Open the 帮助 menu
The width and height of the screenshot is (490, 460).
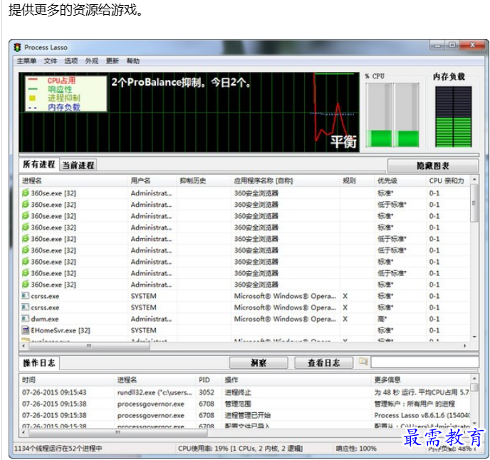pos(132,61)
